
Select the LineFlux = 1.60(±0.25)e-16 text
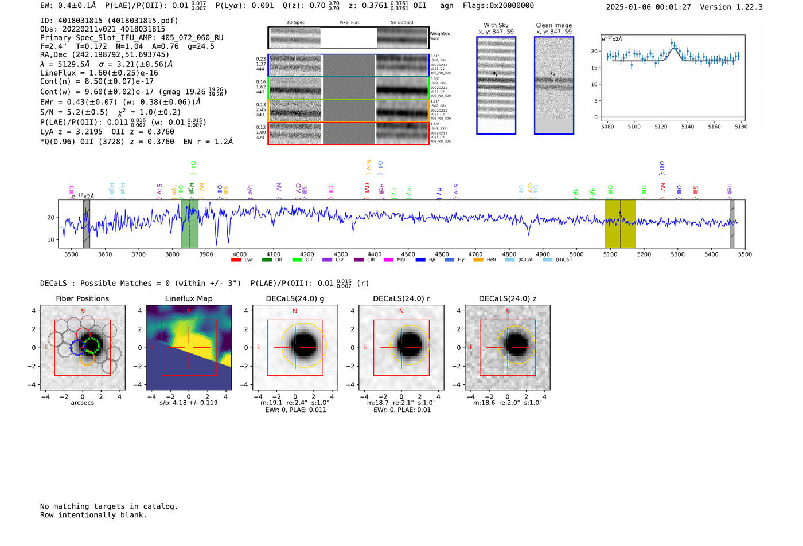(x=99, y=73)
